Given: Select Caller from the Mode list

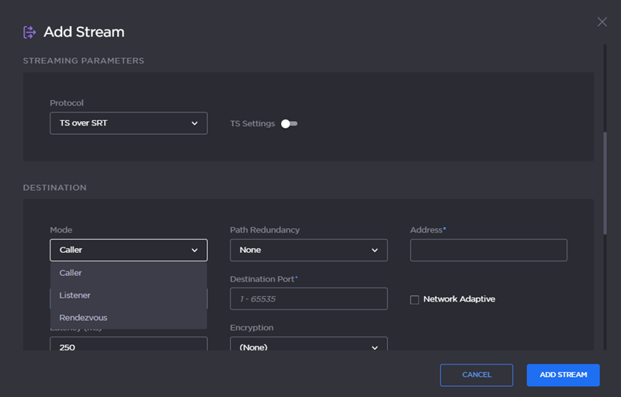Looking at the screenshot, I should tap(128, 273).
